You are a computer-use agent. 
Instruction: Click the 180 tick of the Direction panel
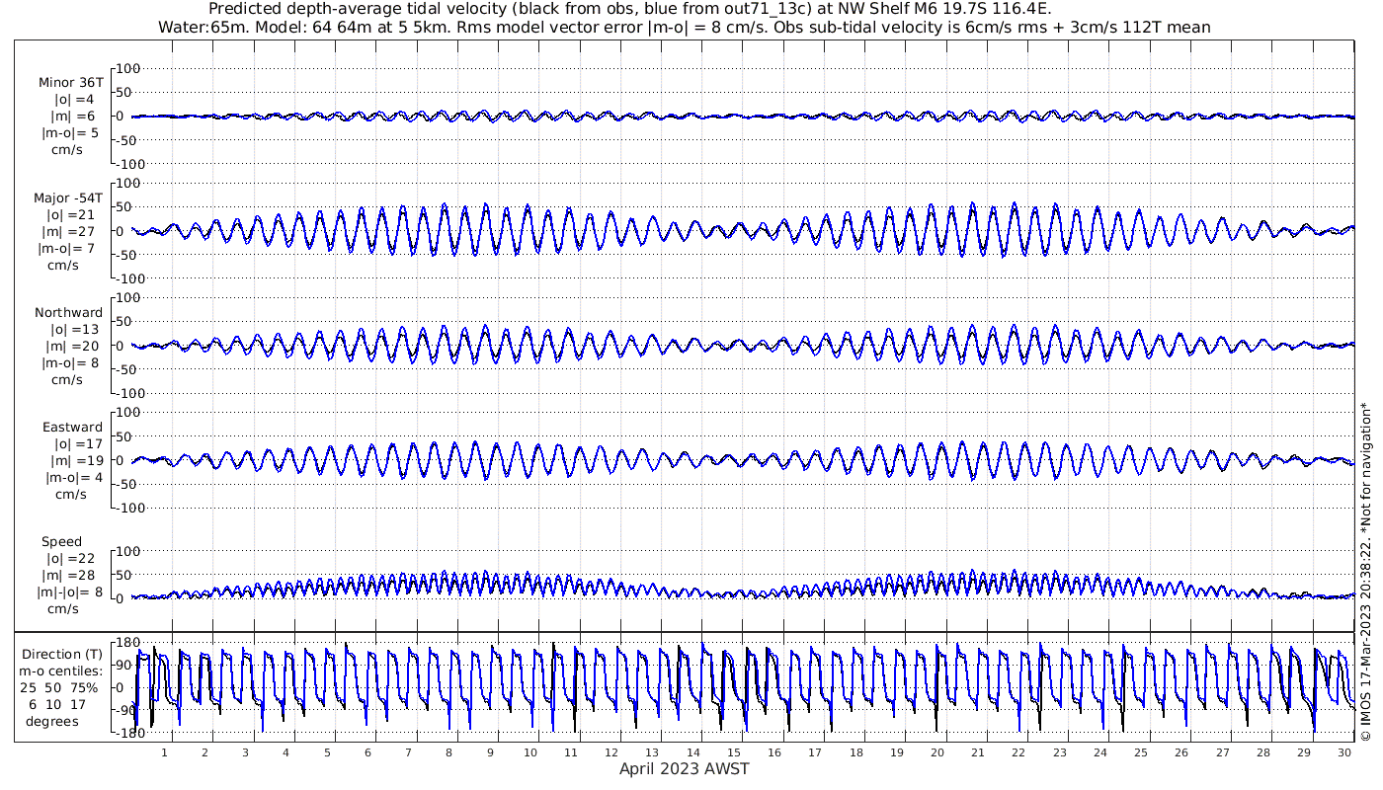click(127, 643)
